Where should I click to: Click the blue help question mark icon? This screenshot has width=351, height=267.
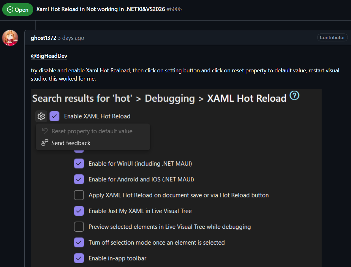tap(294, 95)
